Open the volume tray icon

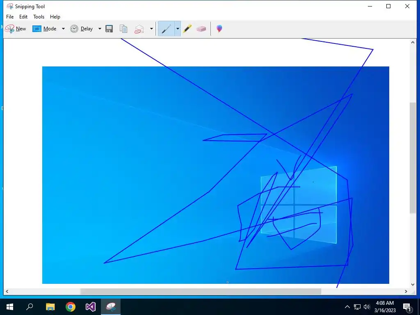367,307
